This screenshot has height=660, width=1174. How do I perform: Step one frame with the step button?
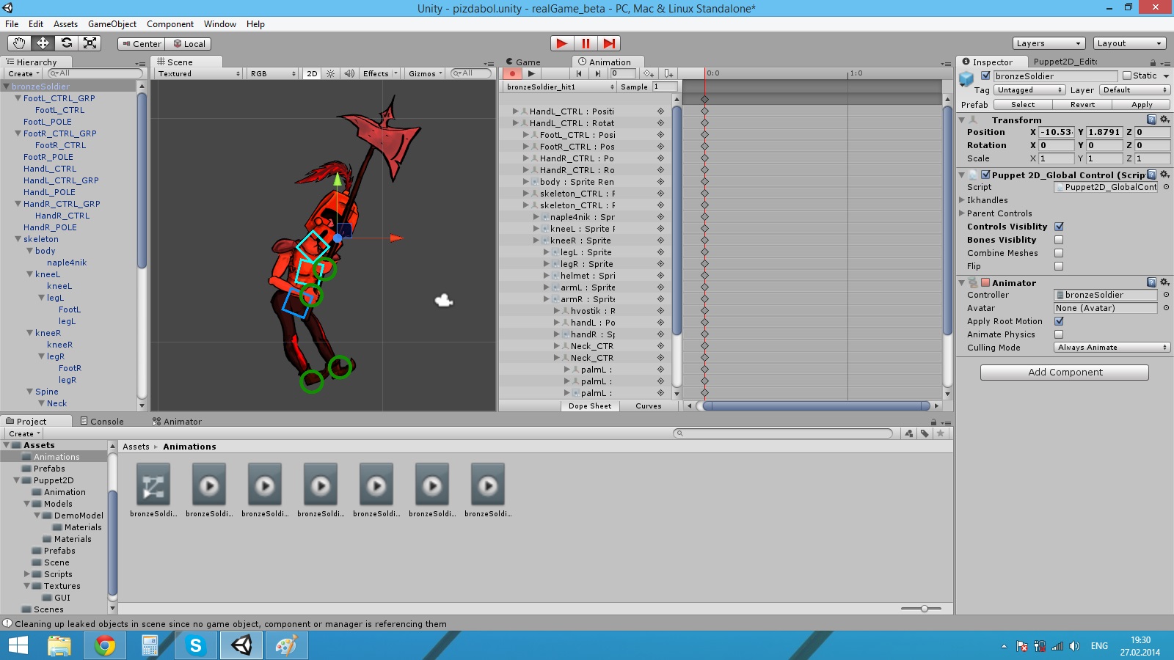[609, 43]
